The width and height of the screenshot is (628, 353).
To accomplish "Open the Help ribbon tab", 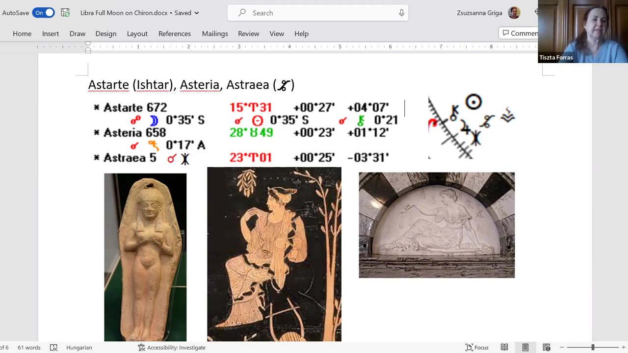I will [301, 33].
